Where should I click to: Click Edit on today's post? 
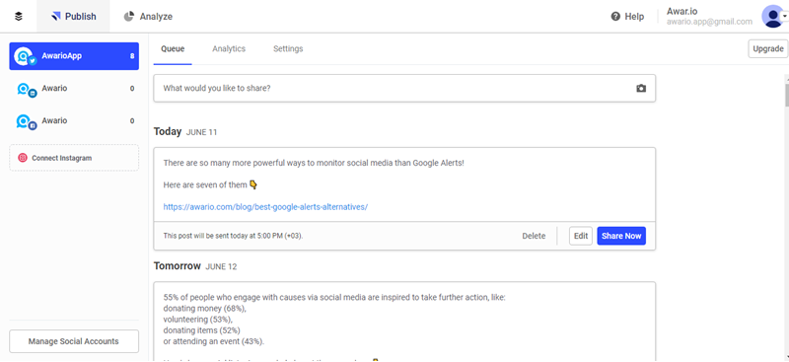coord(581,236)
